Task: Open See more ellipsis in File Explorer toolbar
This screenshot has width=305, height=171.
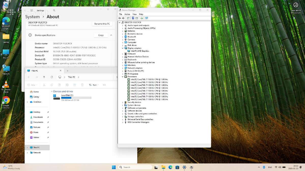Action: 104,85
